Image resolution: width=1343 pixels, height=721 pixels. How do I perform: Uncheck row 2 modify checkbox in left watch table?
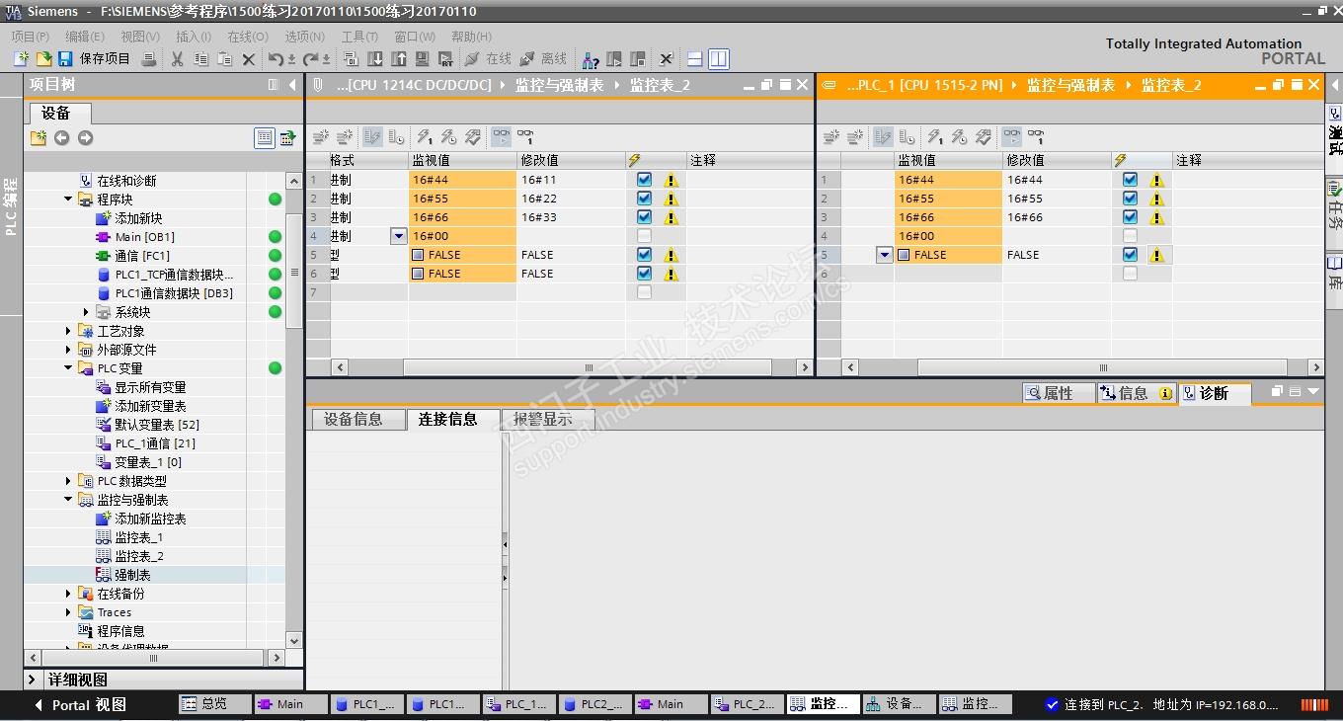point(644,199)
